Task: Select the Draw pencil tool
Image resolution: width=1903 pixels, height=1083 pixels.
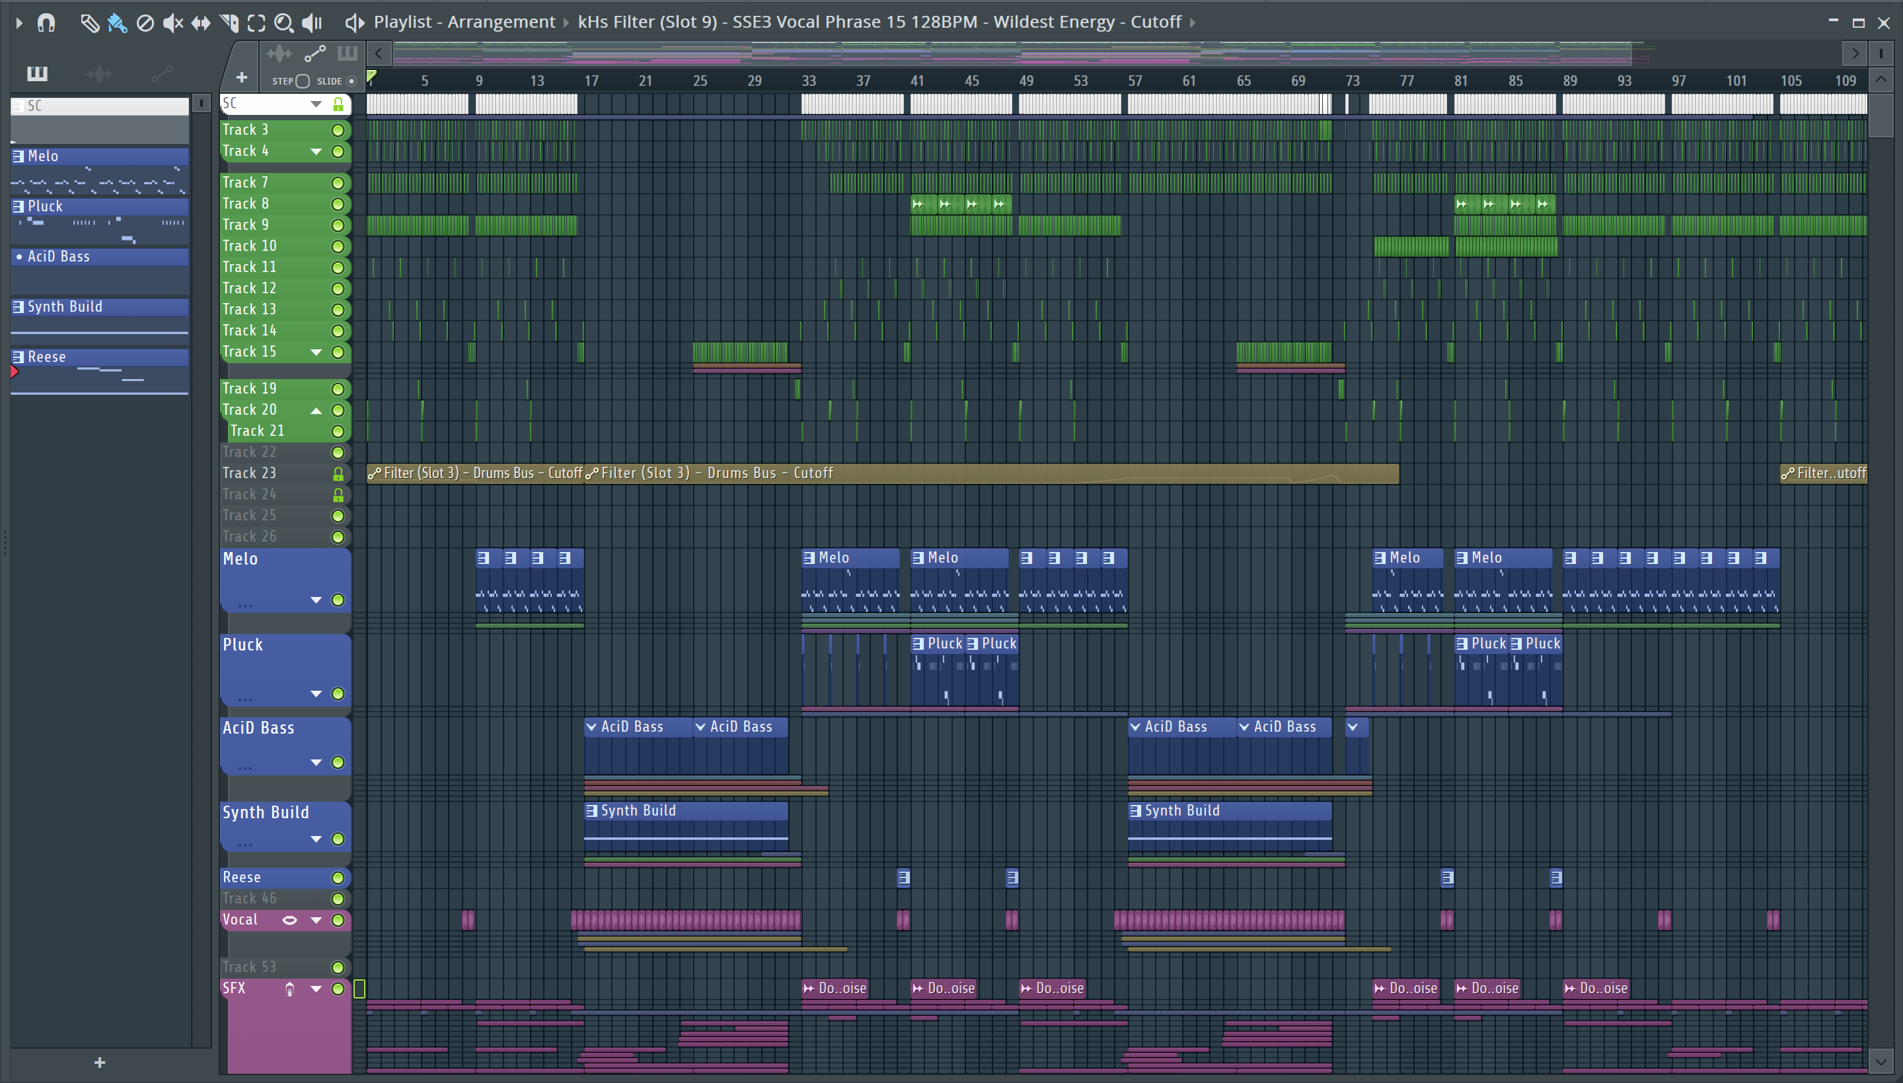Action: pyautogui.click(x=89, y=23)
